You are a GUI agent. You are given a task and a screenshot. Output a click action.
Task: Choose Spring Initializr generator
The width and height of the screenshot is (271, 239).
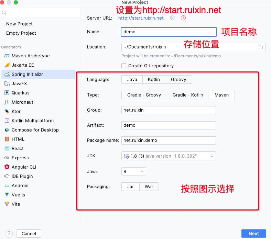click(39, 75)
